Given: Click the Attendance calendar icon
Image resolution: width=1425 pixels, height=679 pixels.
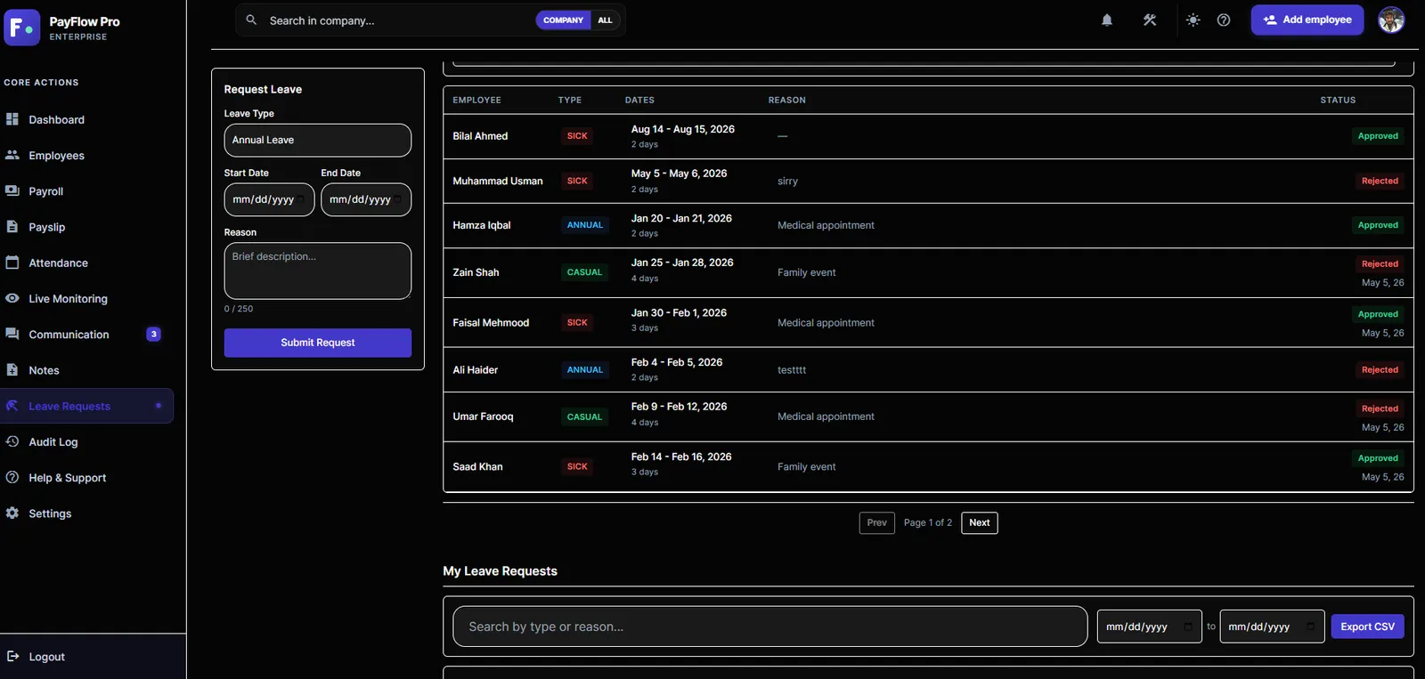Looking at the screenshot, I should [x=12, y=263].
